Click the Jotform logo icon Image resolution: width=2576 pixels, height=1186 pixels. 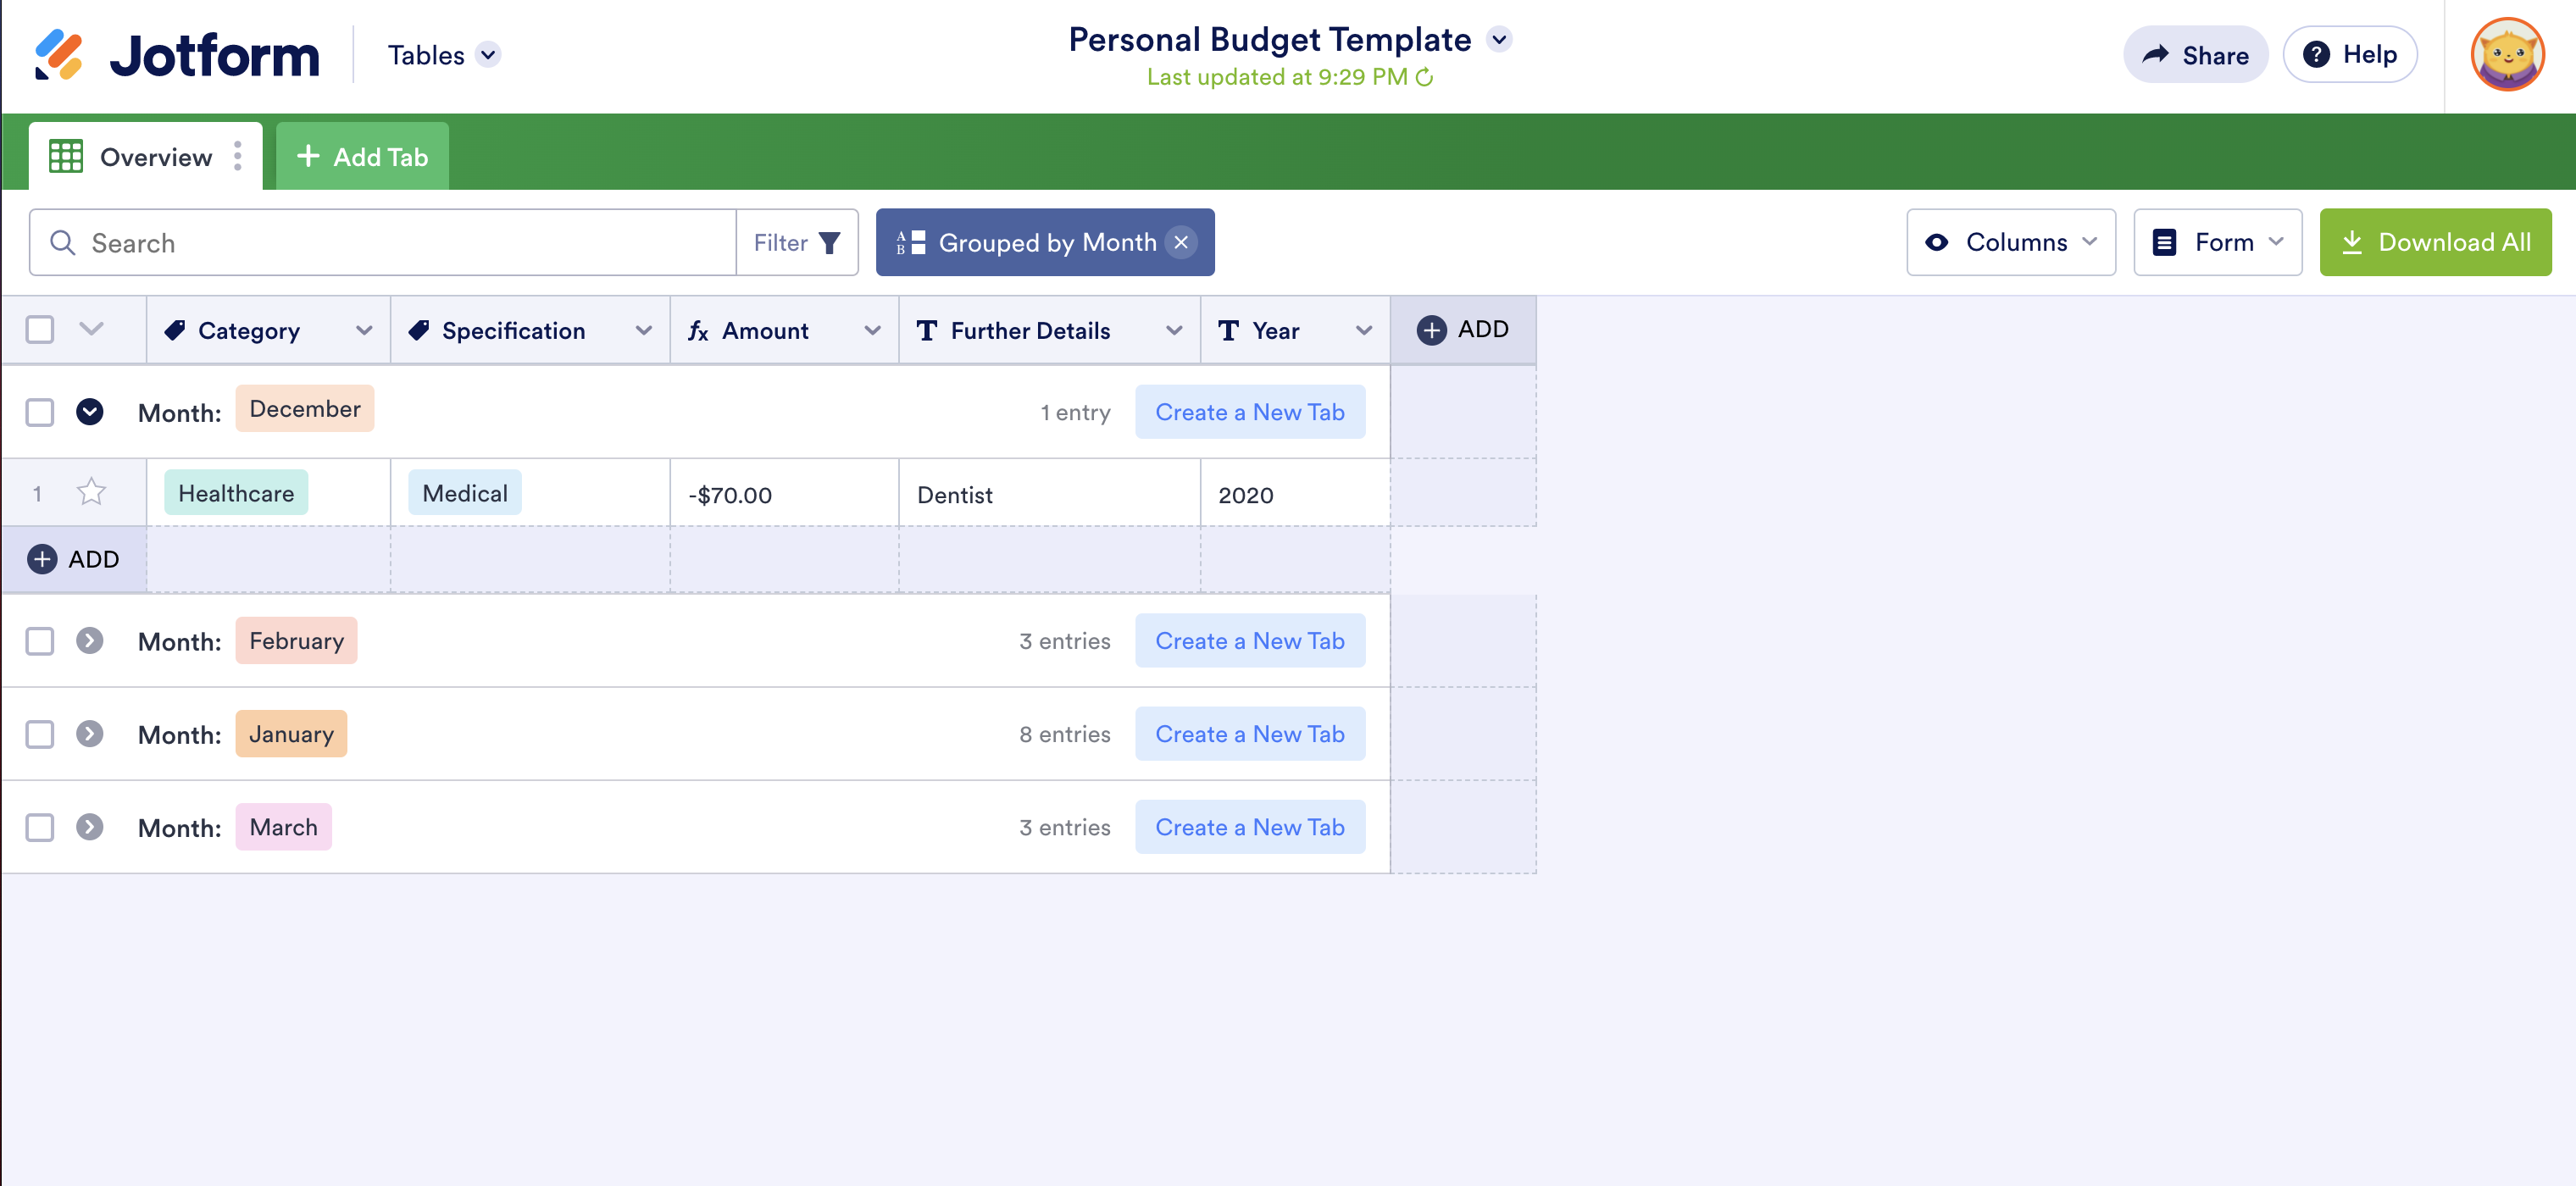pos(59,55)
